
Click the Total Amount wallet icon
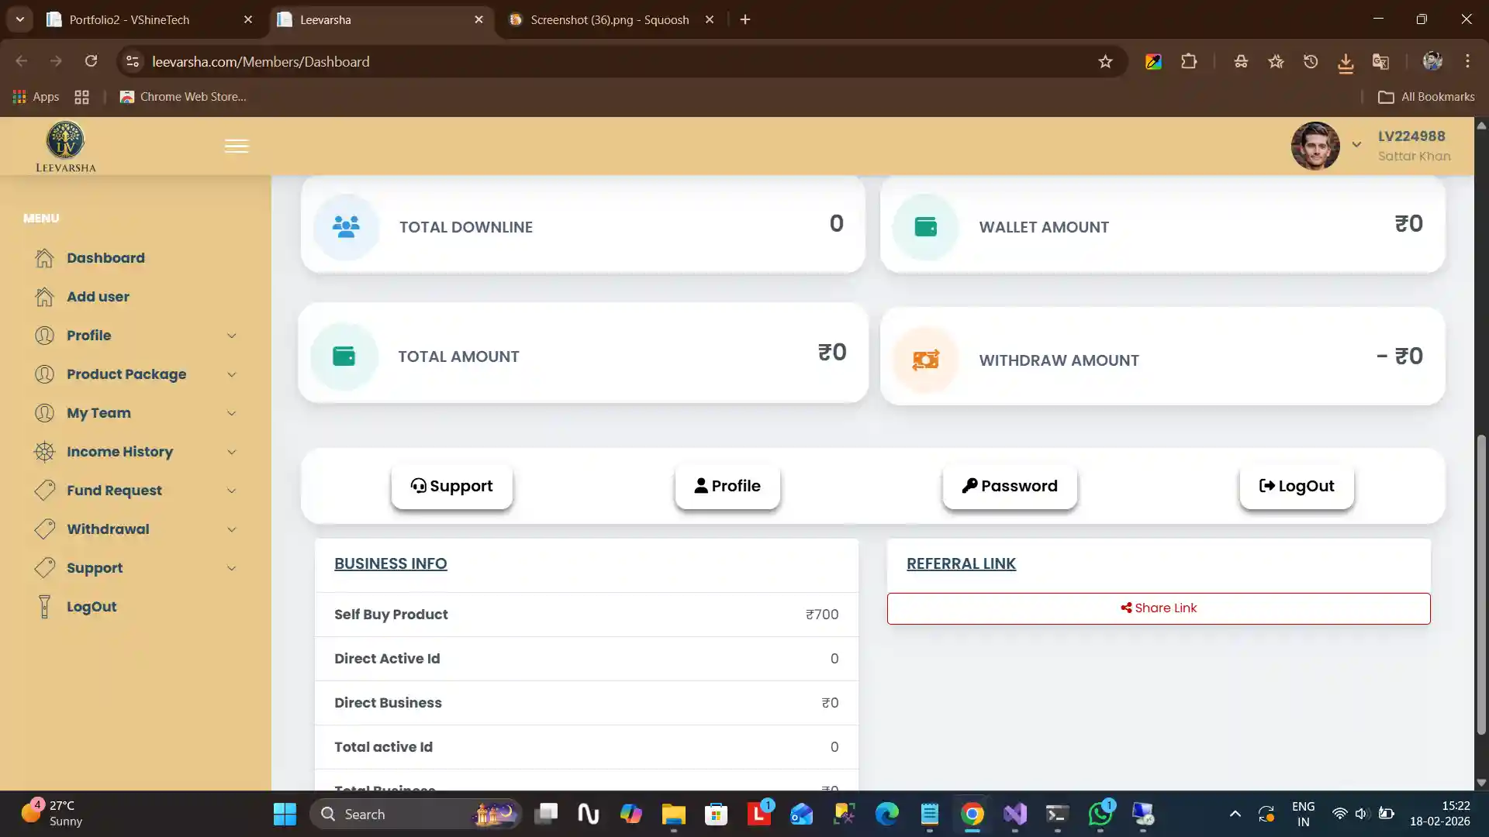(x=344, y=356)
